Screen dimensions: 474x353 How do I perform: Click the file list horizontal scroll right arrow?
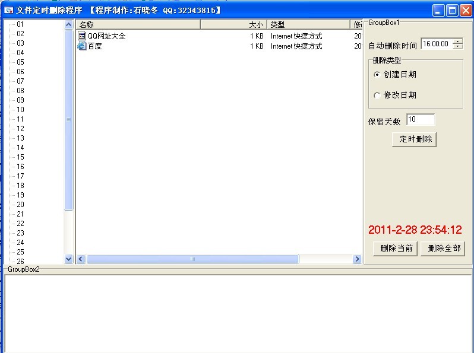click(x=357, y=259)
